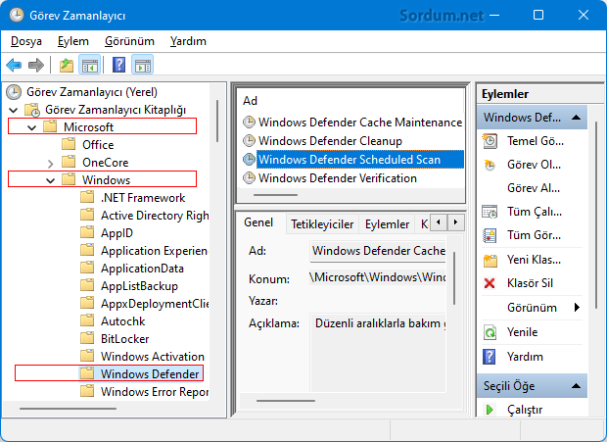The image size is (607, 442).
Task: Click the Yeni Klas... new folder icon
Action: pos(490,260)
